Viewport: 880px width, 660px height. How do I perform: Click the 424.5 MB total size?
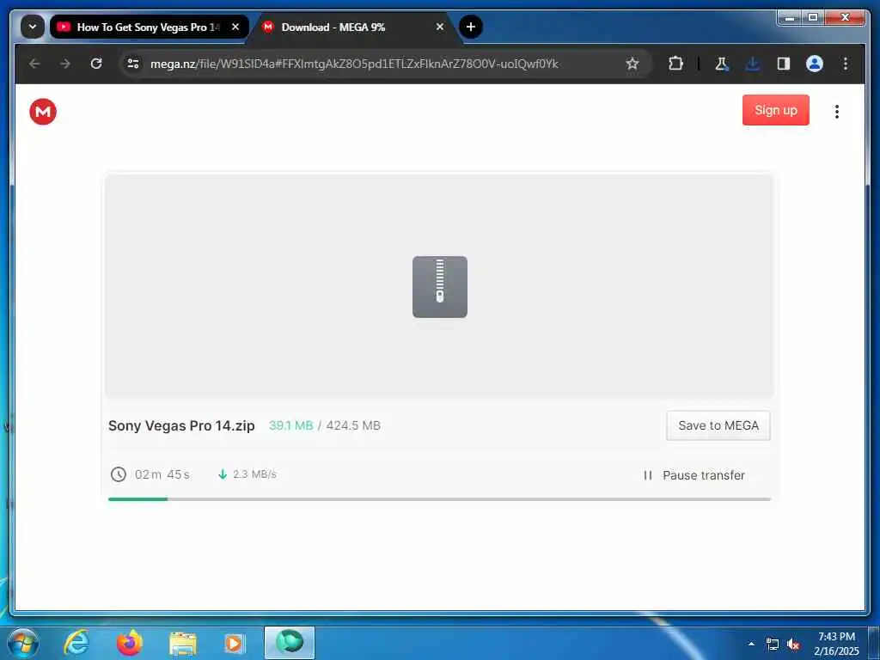click(x=353, y=425)
